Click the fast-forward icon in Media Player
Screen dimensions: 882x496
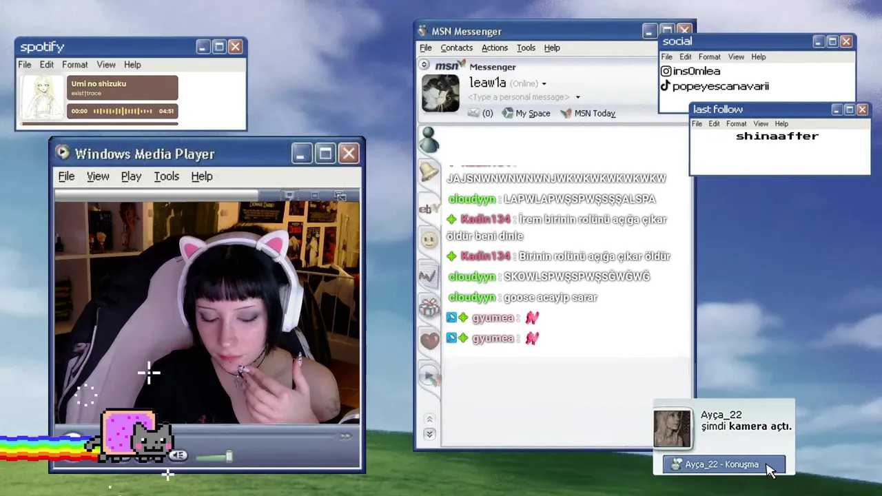(x=345, y=435)
